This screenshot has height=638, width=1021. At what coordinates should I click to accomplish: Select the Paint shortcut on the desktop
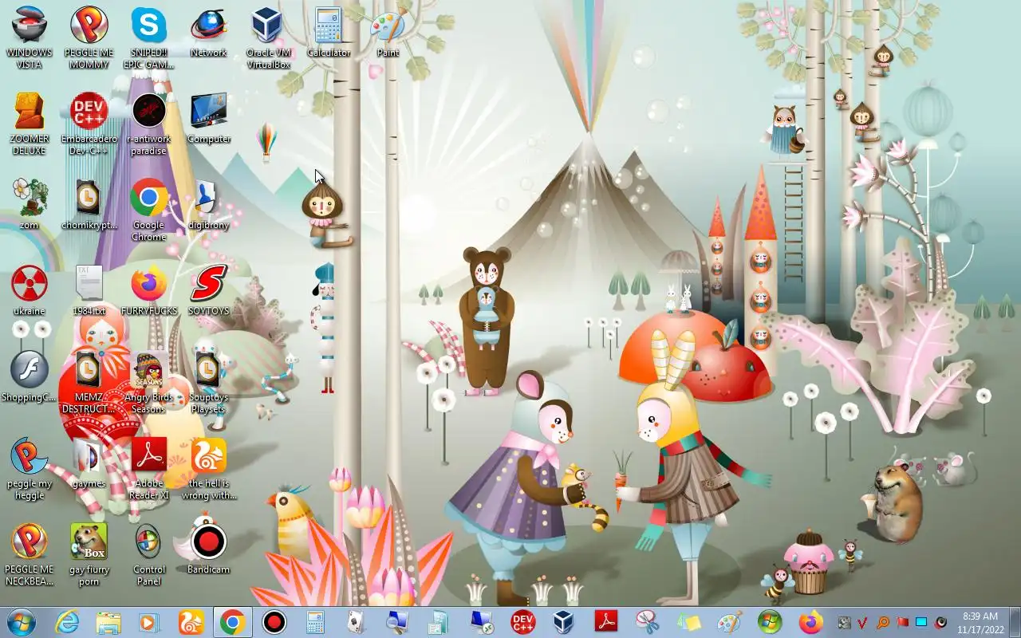tap(388, 33)
